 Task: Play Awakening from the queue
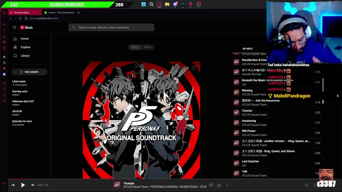(x=277, y=123)
